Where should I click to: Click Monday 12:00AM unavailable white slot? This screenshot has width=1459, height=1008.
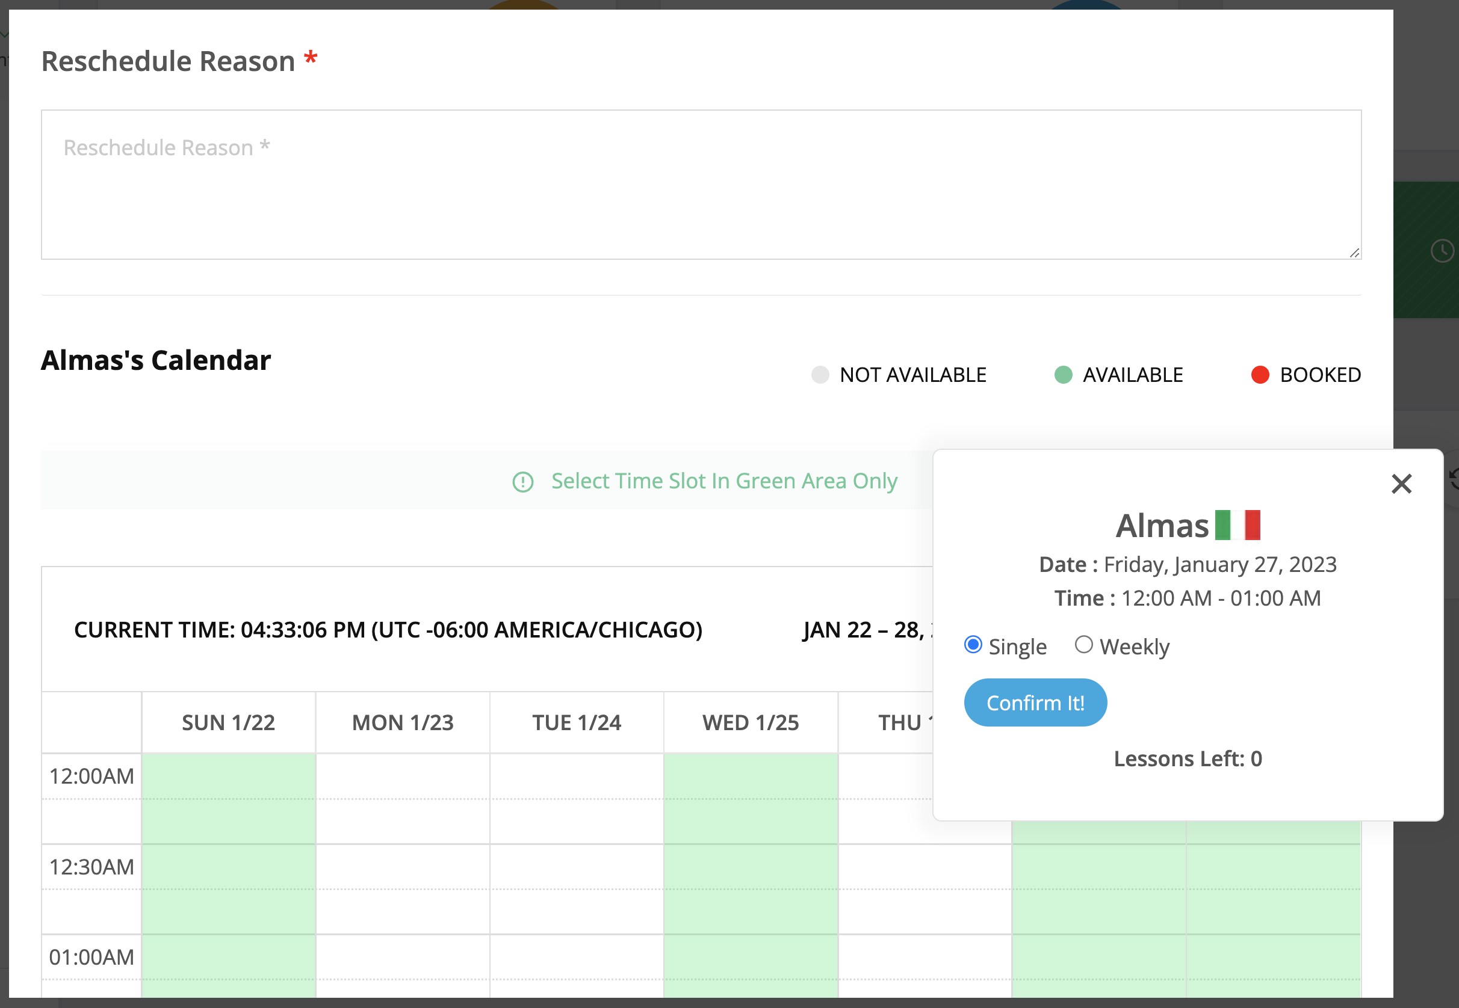point(403,777)
